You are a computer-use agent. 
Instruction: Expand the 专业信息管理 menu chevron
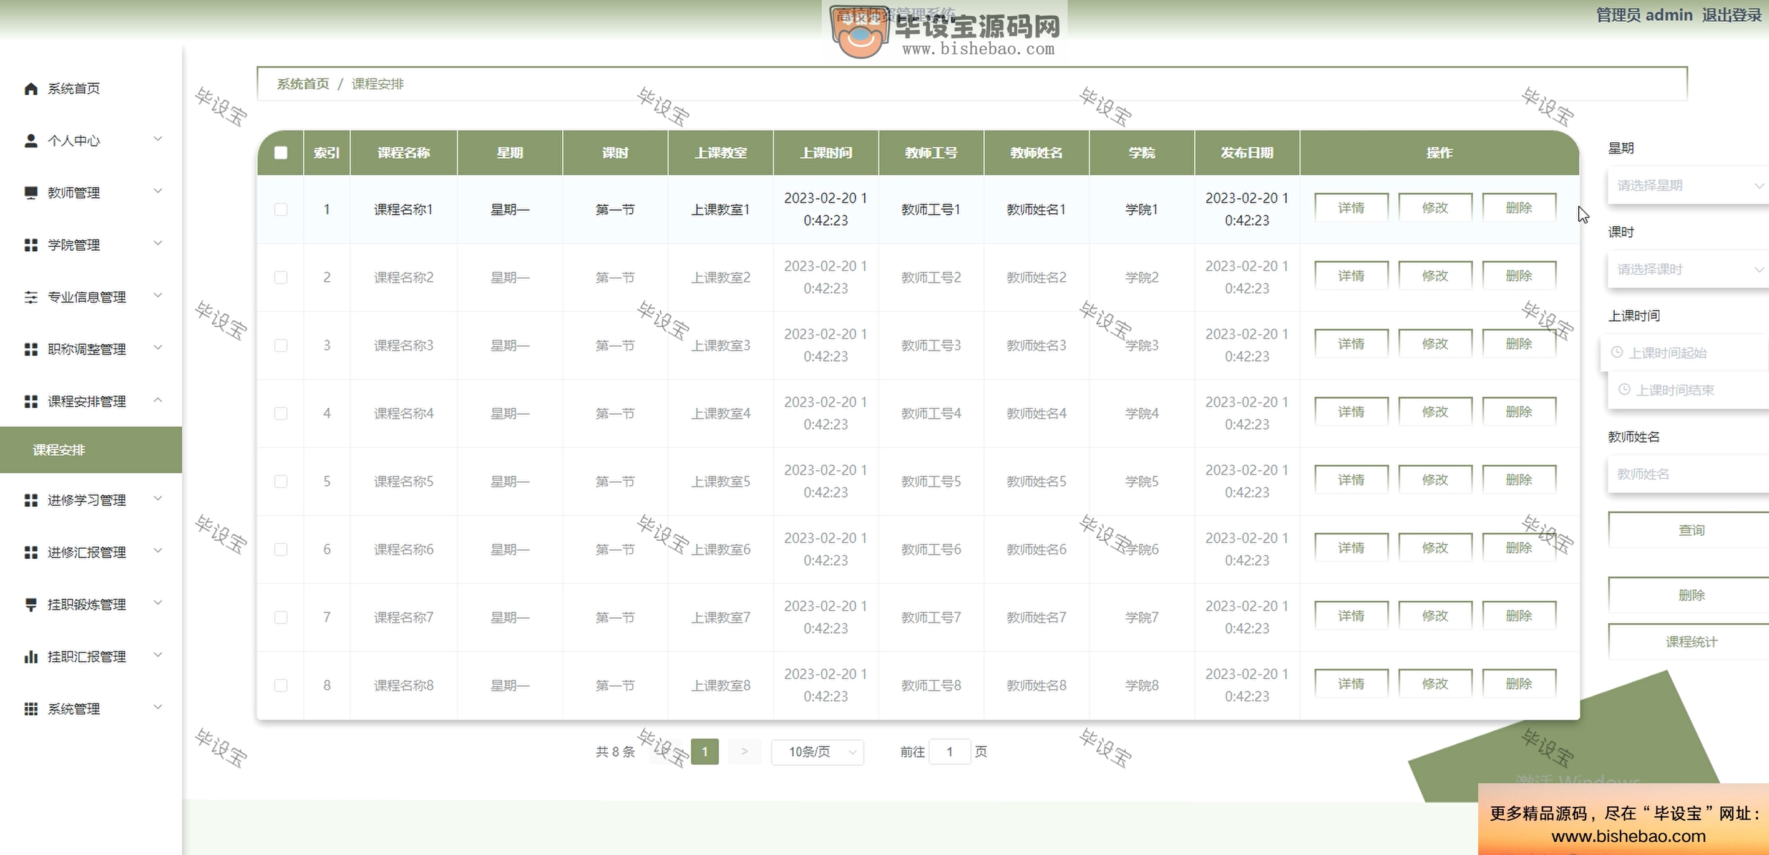click(158, 296)
